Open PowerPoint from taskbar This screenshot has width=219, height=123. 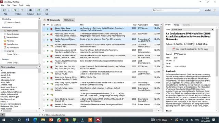(51, 120)
